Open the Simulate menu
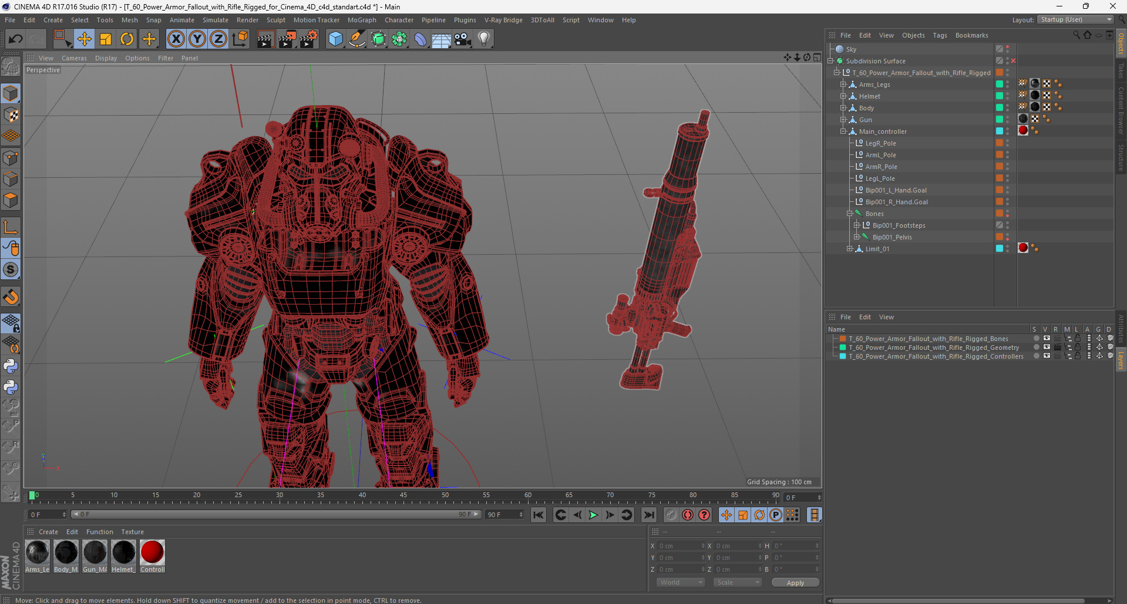1127x604 pixels. tap(216, 20)
